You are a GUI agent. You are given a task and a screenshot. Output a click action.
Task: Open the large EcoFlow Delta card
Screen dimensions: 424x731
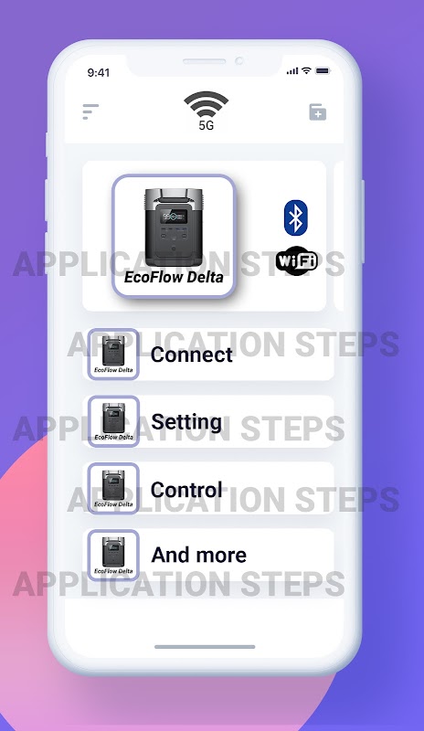click(174, 236)
